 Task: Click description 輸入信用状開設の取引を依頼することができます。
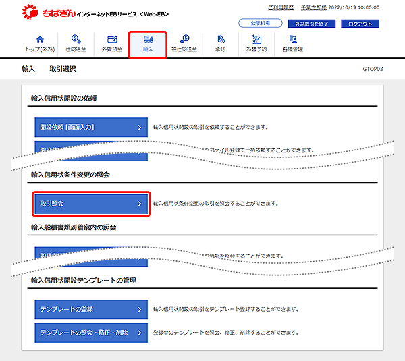point(211,127)
